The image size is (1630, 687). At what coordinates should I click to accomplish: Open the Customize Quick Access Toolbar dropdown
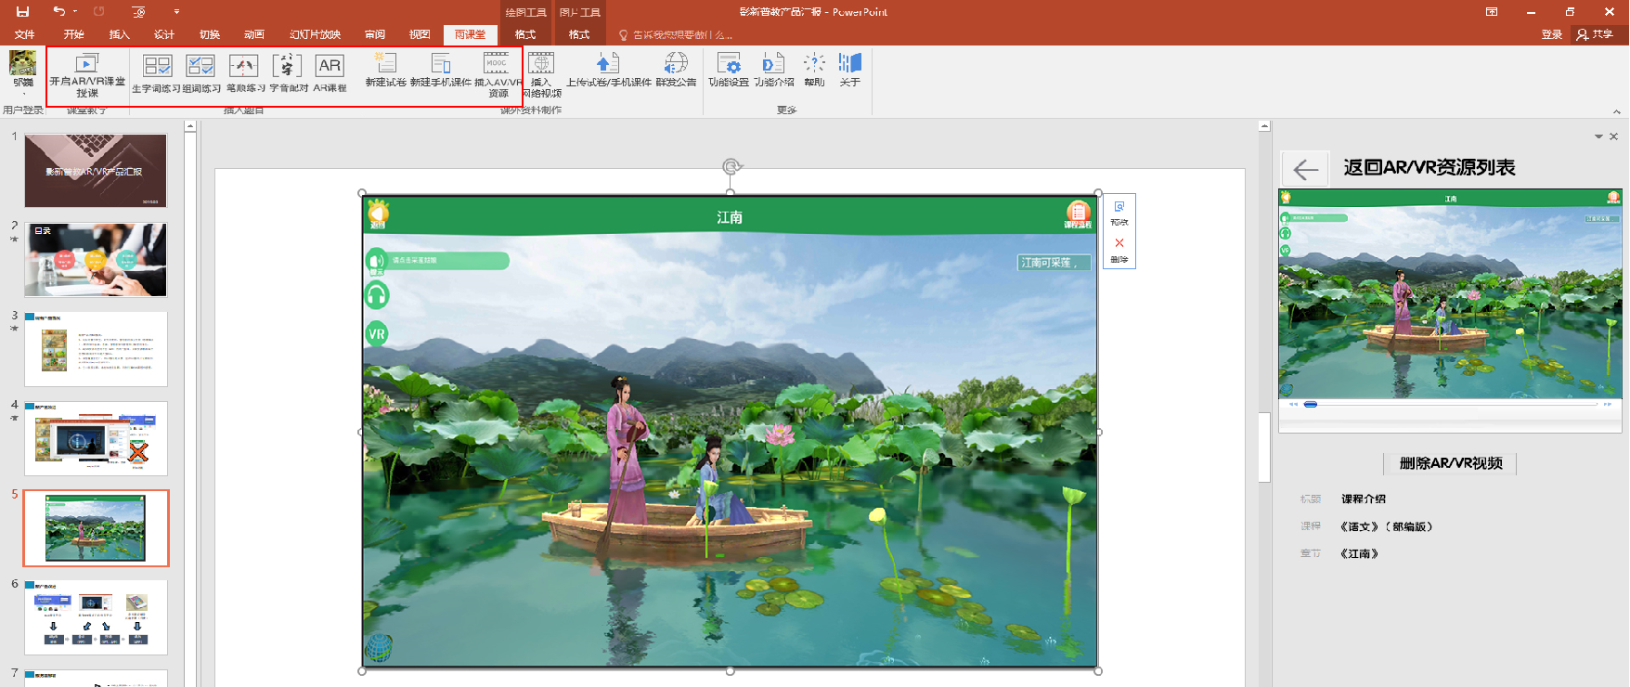[176, 12]
